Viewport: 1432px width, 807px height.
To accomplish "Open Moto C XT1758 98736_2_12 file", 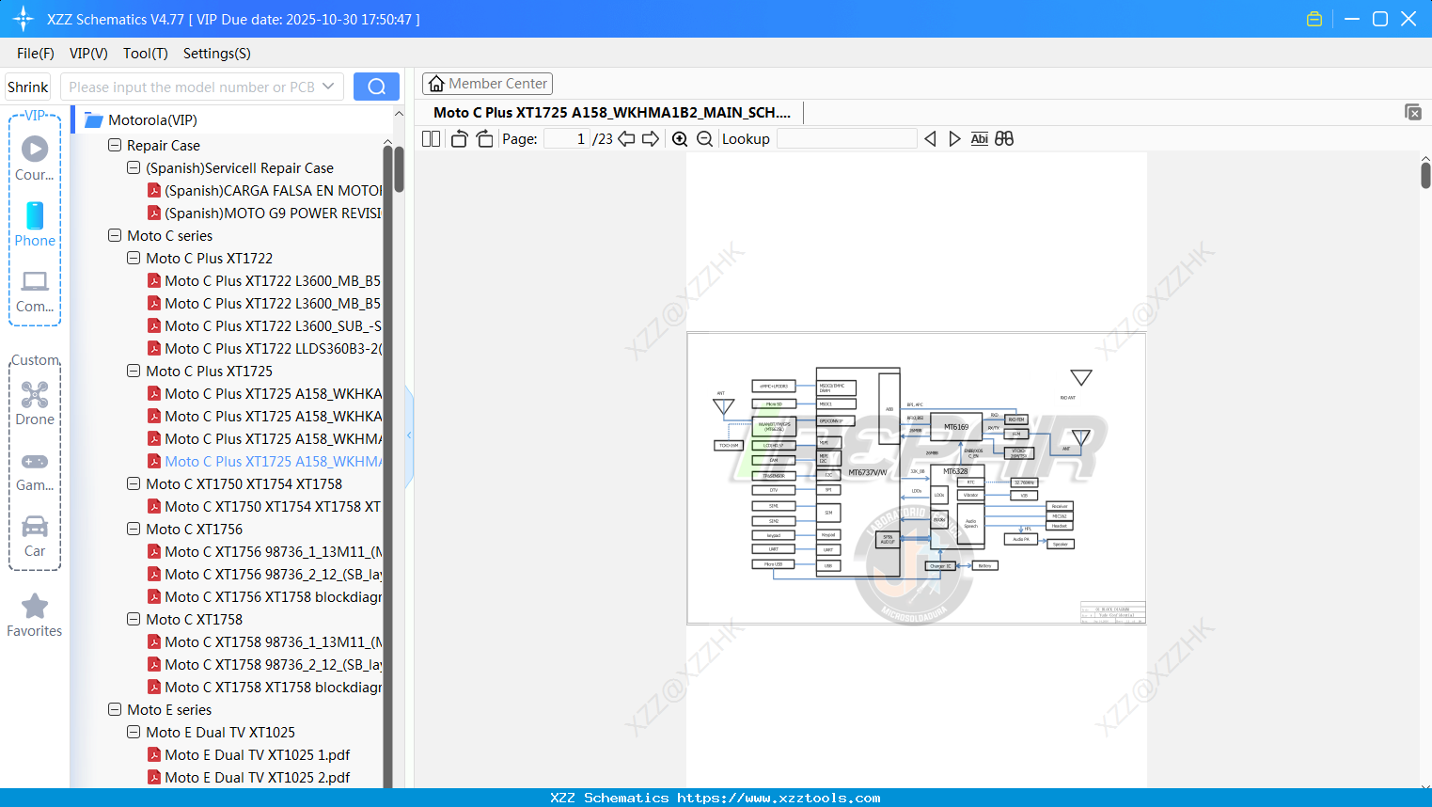I will pyautogui.click(x=264, y=665).
